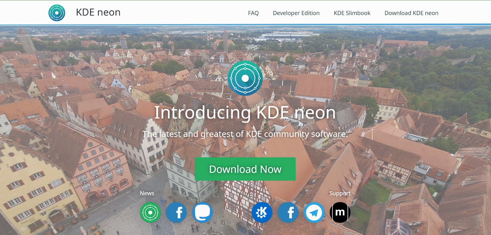Click the News label
Viewport: 491px width, 235px height.
tap(147, 193)
